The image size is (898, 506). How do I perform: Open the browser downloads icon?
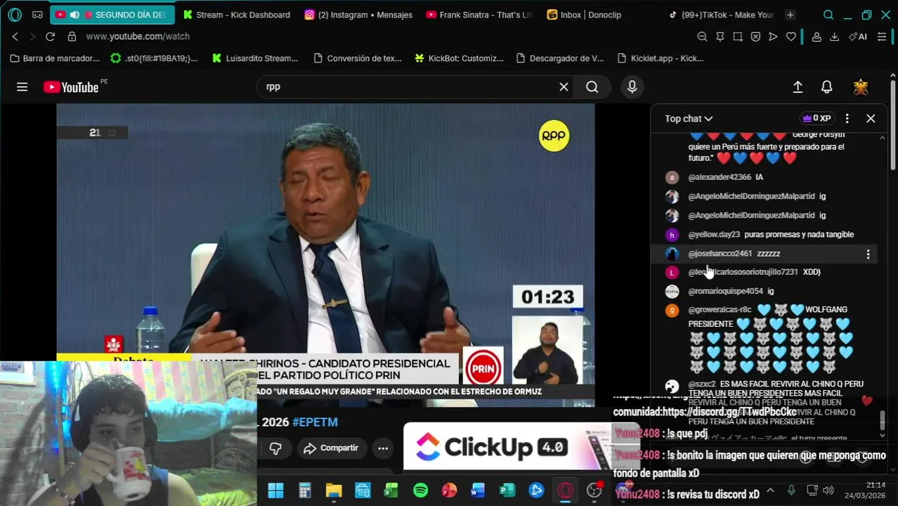click(x=834, y=37)
